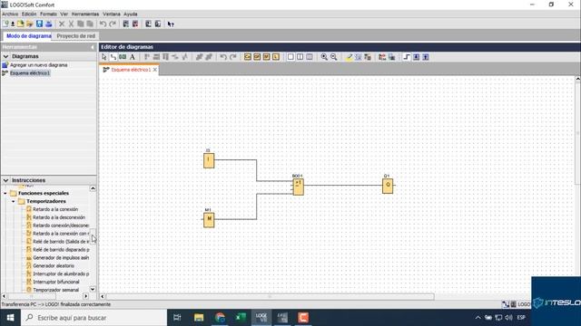Click the redo arrow in editor toolbar
The image size is (581, 326).
point(232,57)
